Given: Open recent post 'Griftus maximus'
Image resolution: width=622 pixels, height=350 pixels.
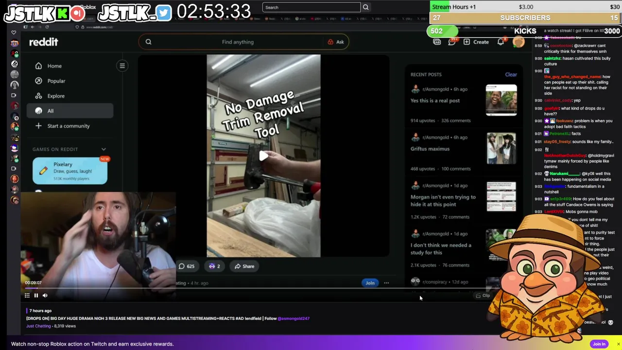Looking at the screenshot, I should click(430, 149).
